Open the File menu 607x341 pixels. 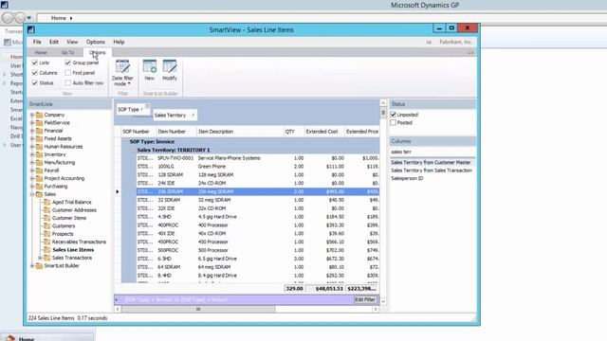pyautogui.click(x=37, y=42)
